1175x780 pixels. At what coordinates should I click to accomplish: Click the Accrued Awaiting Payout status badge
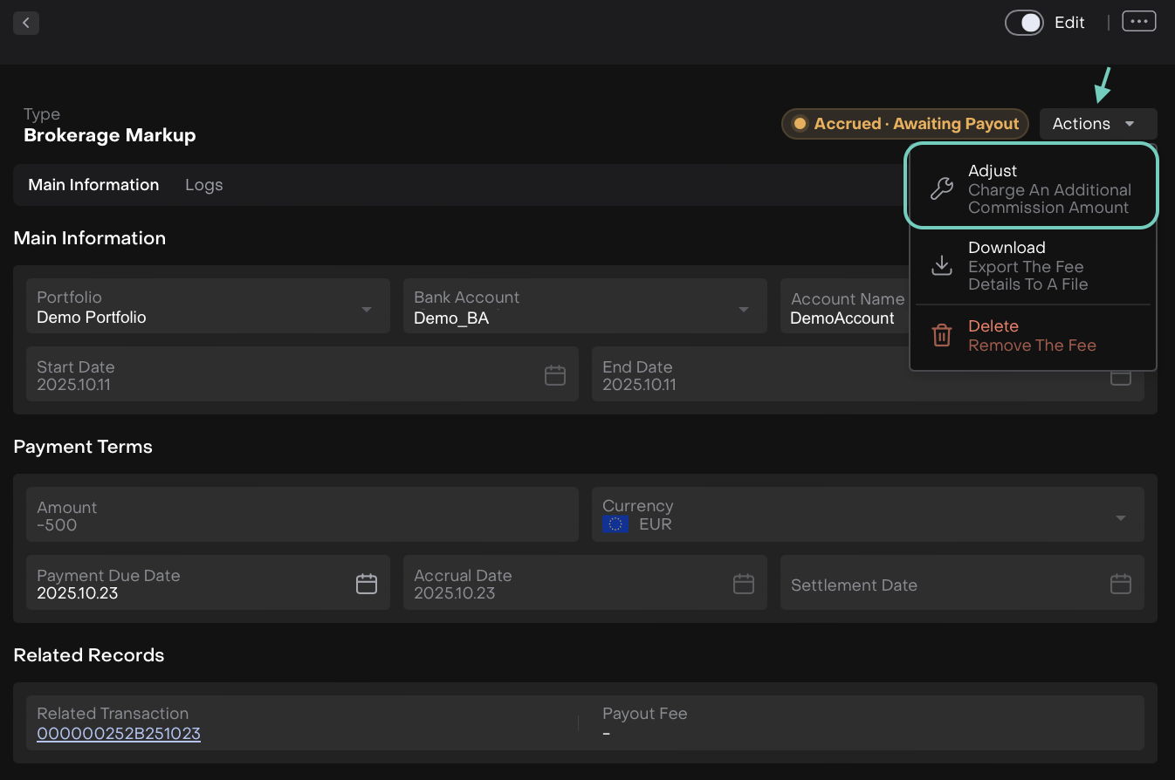coord(905,124)
